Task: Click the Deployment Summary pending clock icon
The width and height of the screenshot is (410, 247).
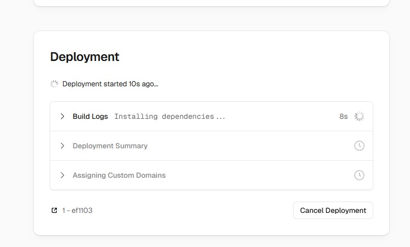Action: [x=359, y=146]
